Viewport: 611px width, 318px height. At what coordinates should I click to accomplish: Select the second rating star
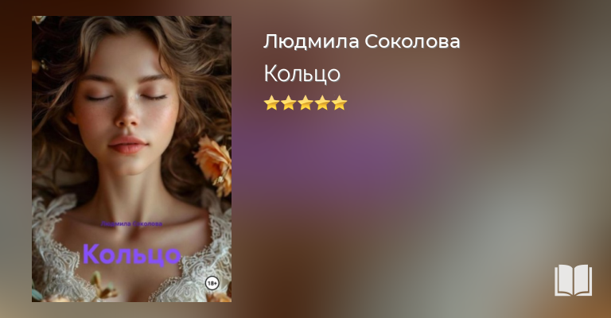coord(288,103)
